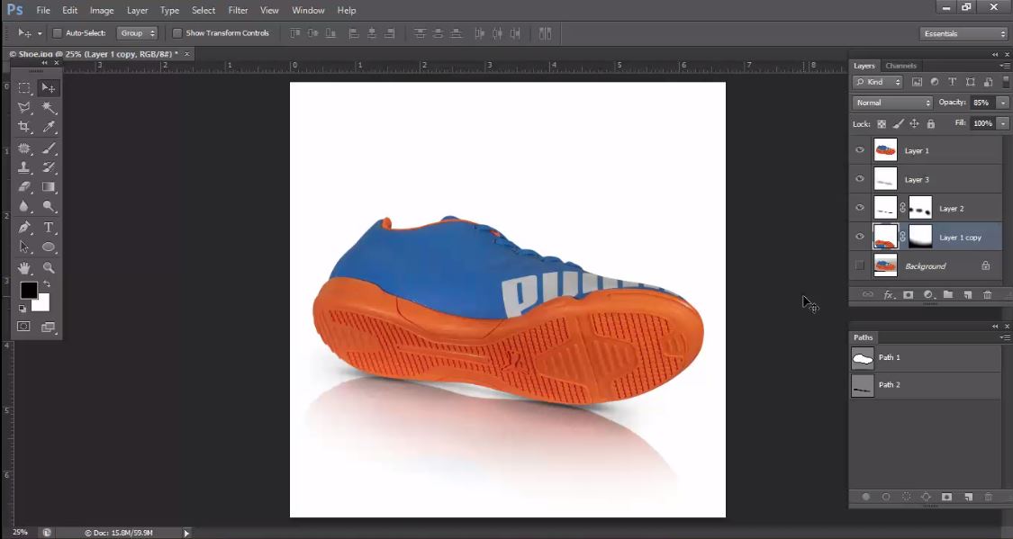This screenshot has width=1013, height=539.
Task: Click the lock transparent pixels icon
Action: tap(882, 124)
